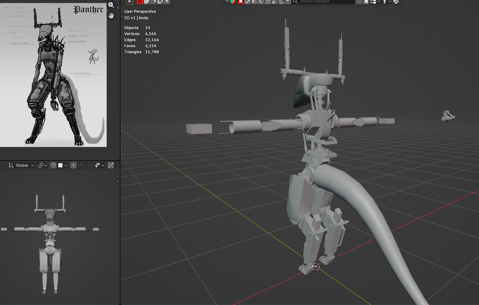This screenshot has width=479, height=305.
Task: Choose the Extend selection mode
Action: 146,2
